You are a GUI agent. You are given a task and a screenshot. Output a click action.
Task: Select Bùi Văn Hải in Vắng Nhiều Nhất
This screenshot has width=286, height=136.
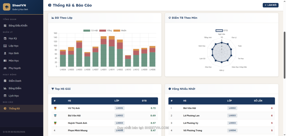click(x=189, y=108)
